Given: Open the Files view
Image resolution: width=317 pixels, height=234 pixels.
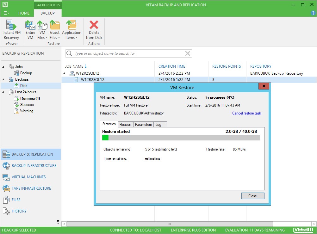Looking at the screenshot, I should click(x=31, y=200).
